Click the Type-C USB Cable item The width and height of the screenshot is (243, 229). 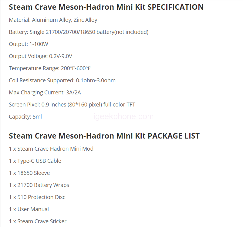[x=35, y=161]
